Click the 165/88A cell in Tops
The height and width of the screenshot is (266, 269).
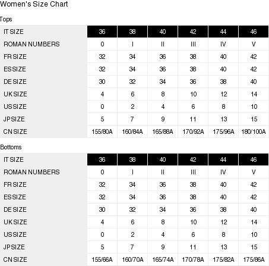163,132
